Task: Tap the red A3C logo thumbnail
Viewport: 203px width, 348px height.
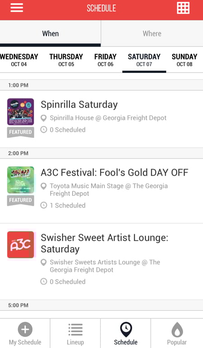Action: 21,245
